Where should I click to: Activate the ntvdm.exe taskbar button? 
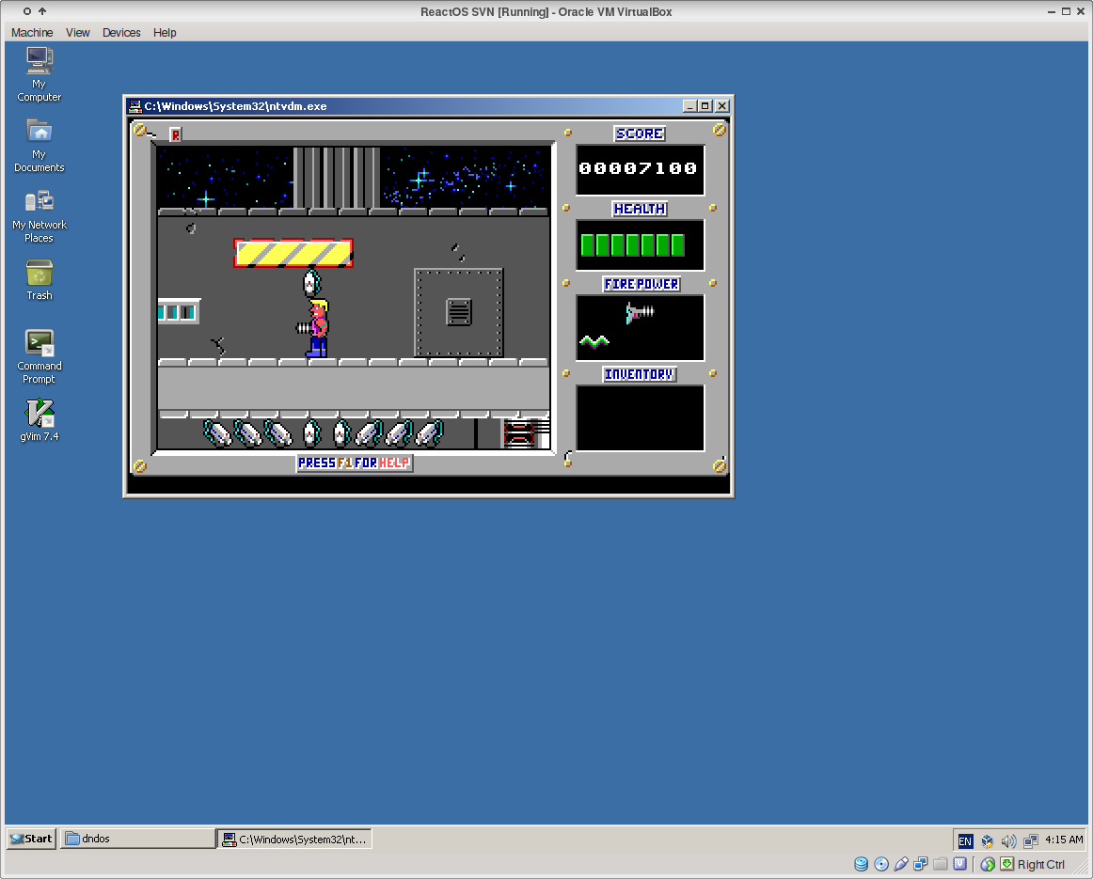(294, 840)
